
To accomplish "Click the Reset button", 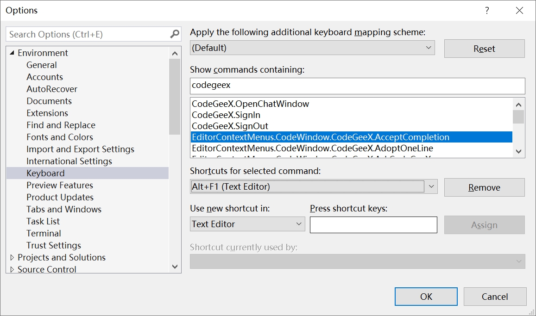I will [485, 49].
